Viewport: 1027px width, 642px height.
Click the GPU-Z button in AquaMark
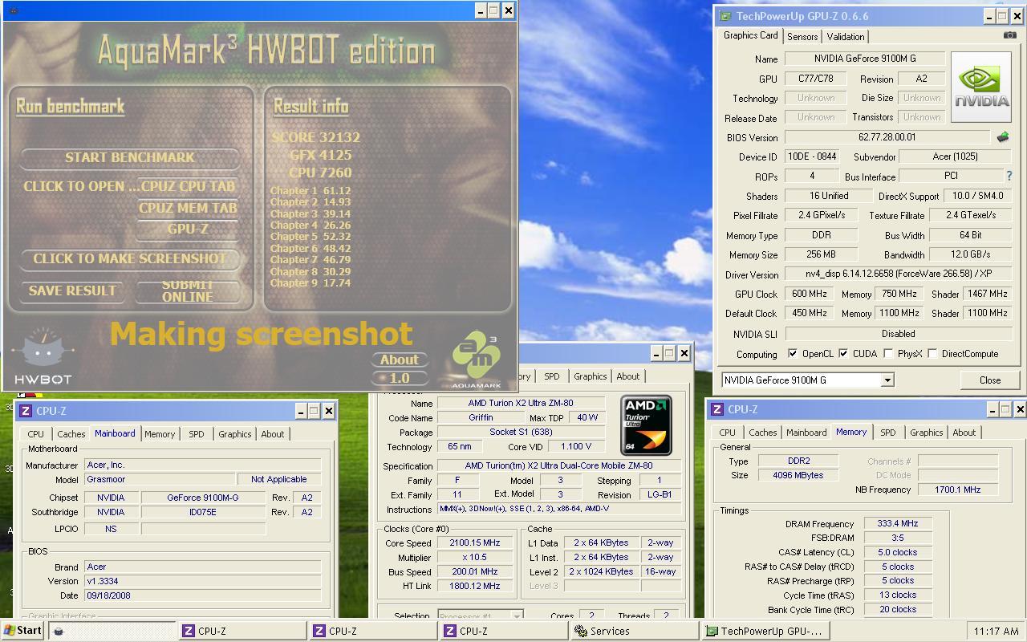coord(189,229)
